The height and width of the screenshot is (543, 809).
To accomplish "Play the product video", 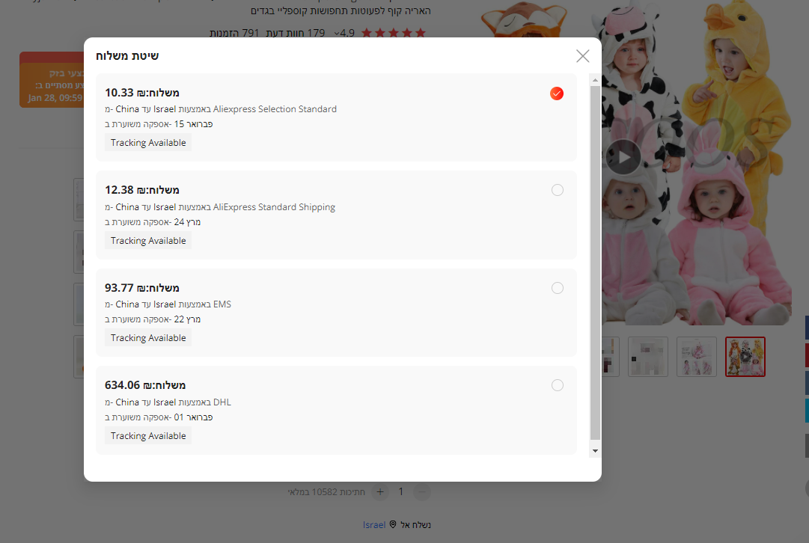I will (x=623, y=157).
